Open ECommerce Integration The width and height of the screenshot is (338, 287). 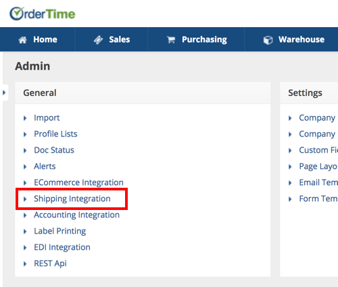tap(78, 182)
